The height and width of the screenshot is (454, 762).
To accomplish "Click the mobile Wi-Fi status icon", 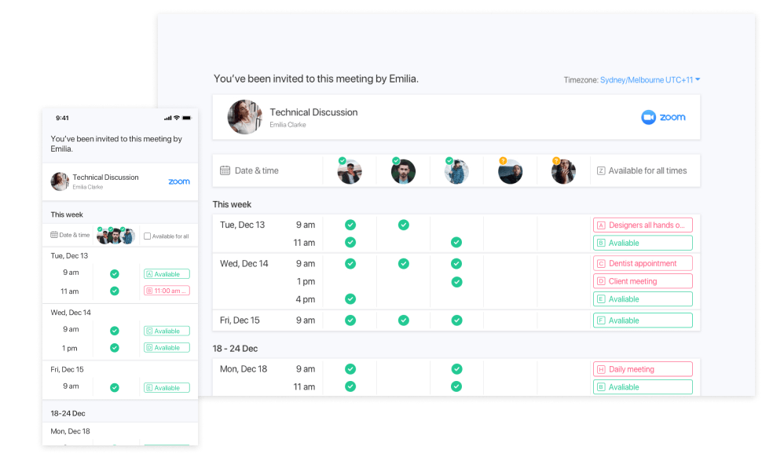I will coord(177,118).
